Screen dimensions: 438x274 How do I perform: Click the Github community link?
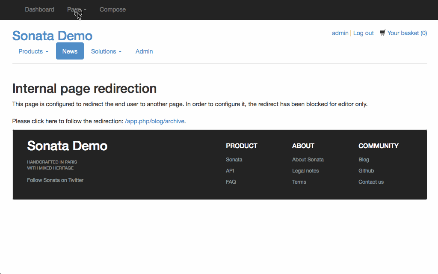pos(366,171)
